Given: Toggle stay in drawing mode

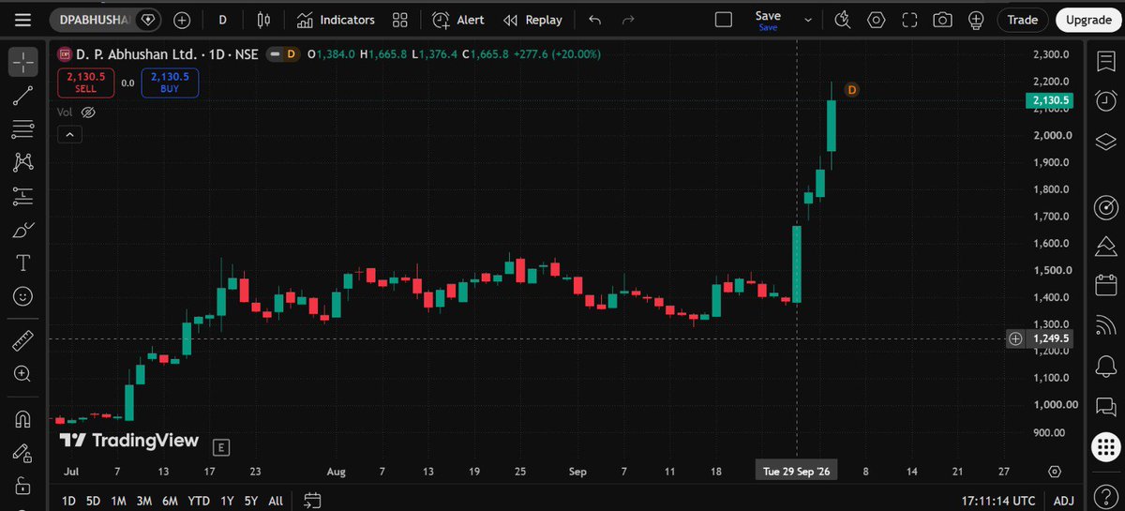Looking at the screenshot, I should (23, 453).
